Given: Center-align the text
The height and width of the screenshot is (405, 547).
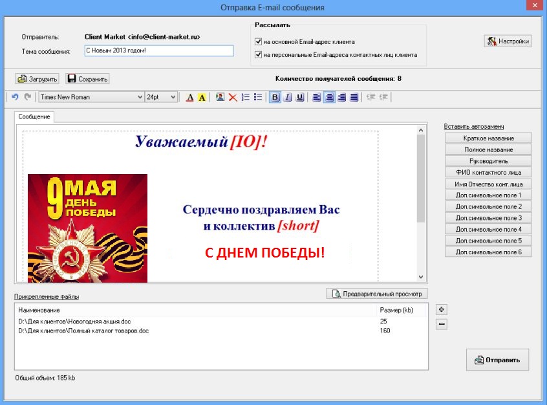Looking at the screenshot, I should coord(329,98).
